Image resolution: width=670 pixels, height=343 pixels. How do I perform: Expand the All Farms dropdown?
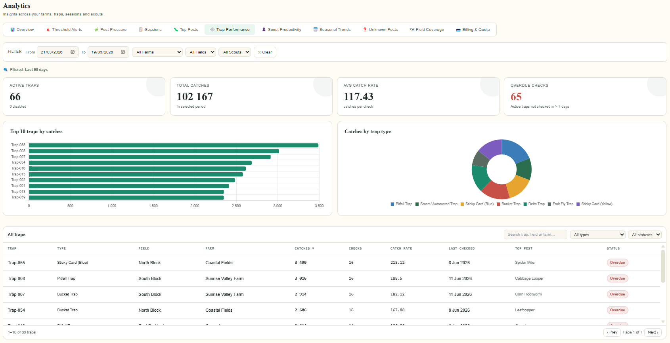click(157, 52)
